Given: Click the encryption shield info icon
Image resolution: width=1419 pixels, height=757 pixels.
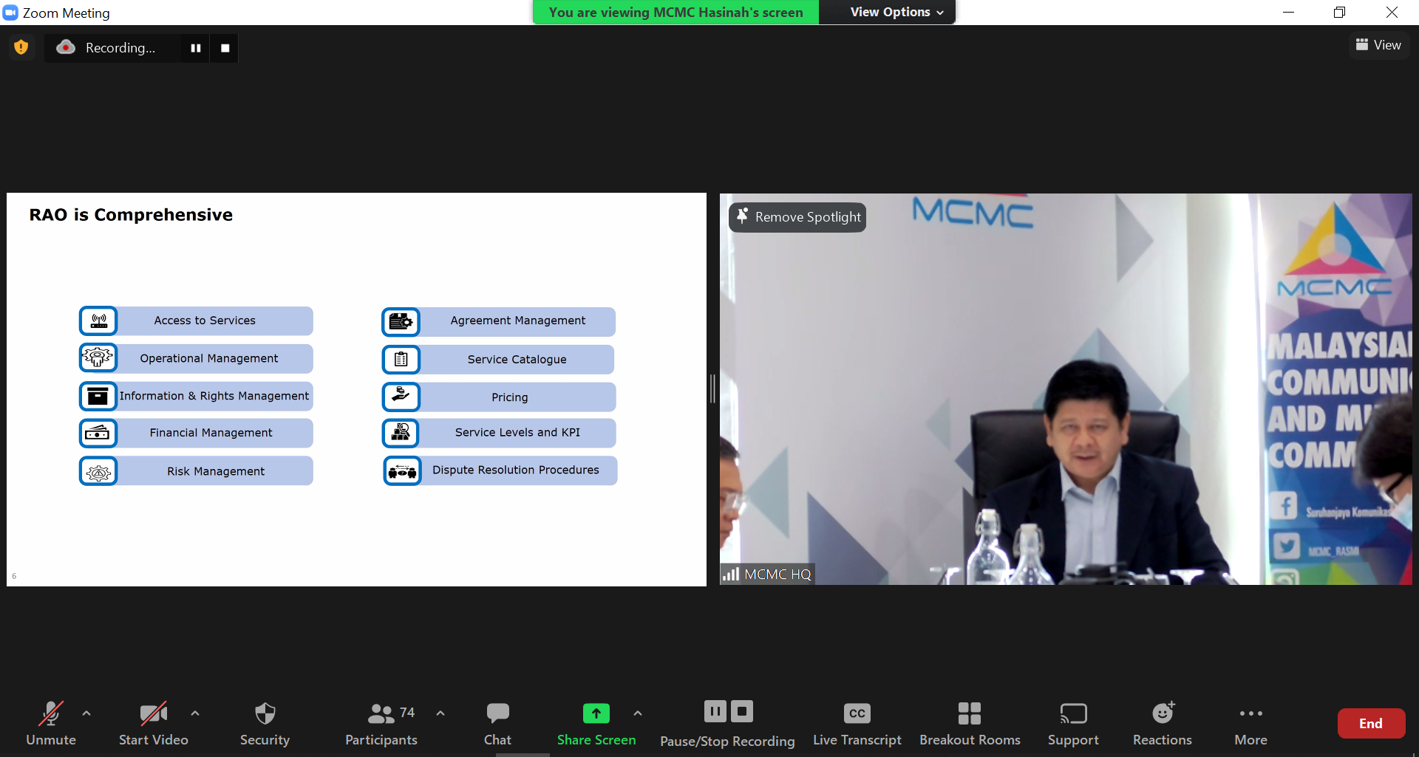Looking at the screenshot, I should [x=21, y=47].
